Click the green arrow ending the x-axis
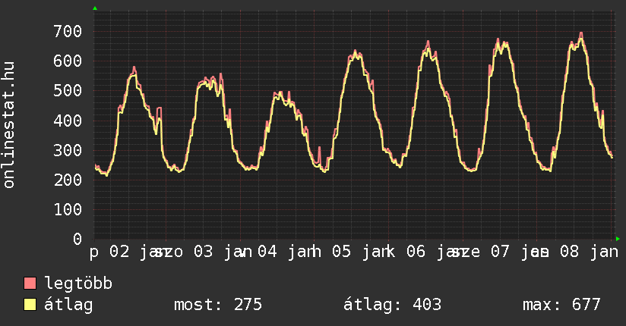 [x=618, y=239]
